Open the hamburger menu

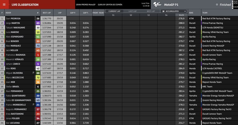point(4,5)
